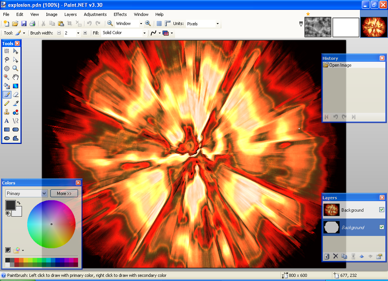Click the Print icon

(33, 23)
